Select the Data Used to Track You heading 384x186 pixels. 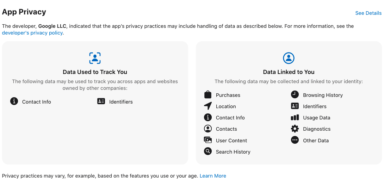pos(95,72)
